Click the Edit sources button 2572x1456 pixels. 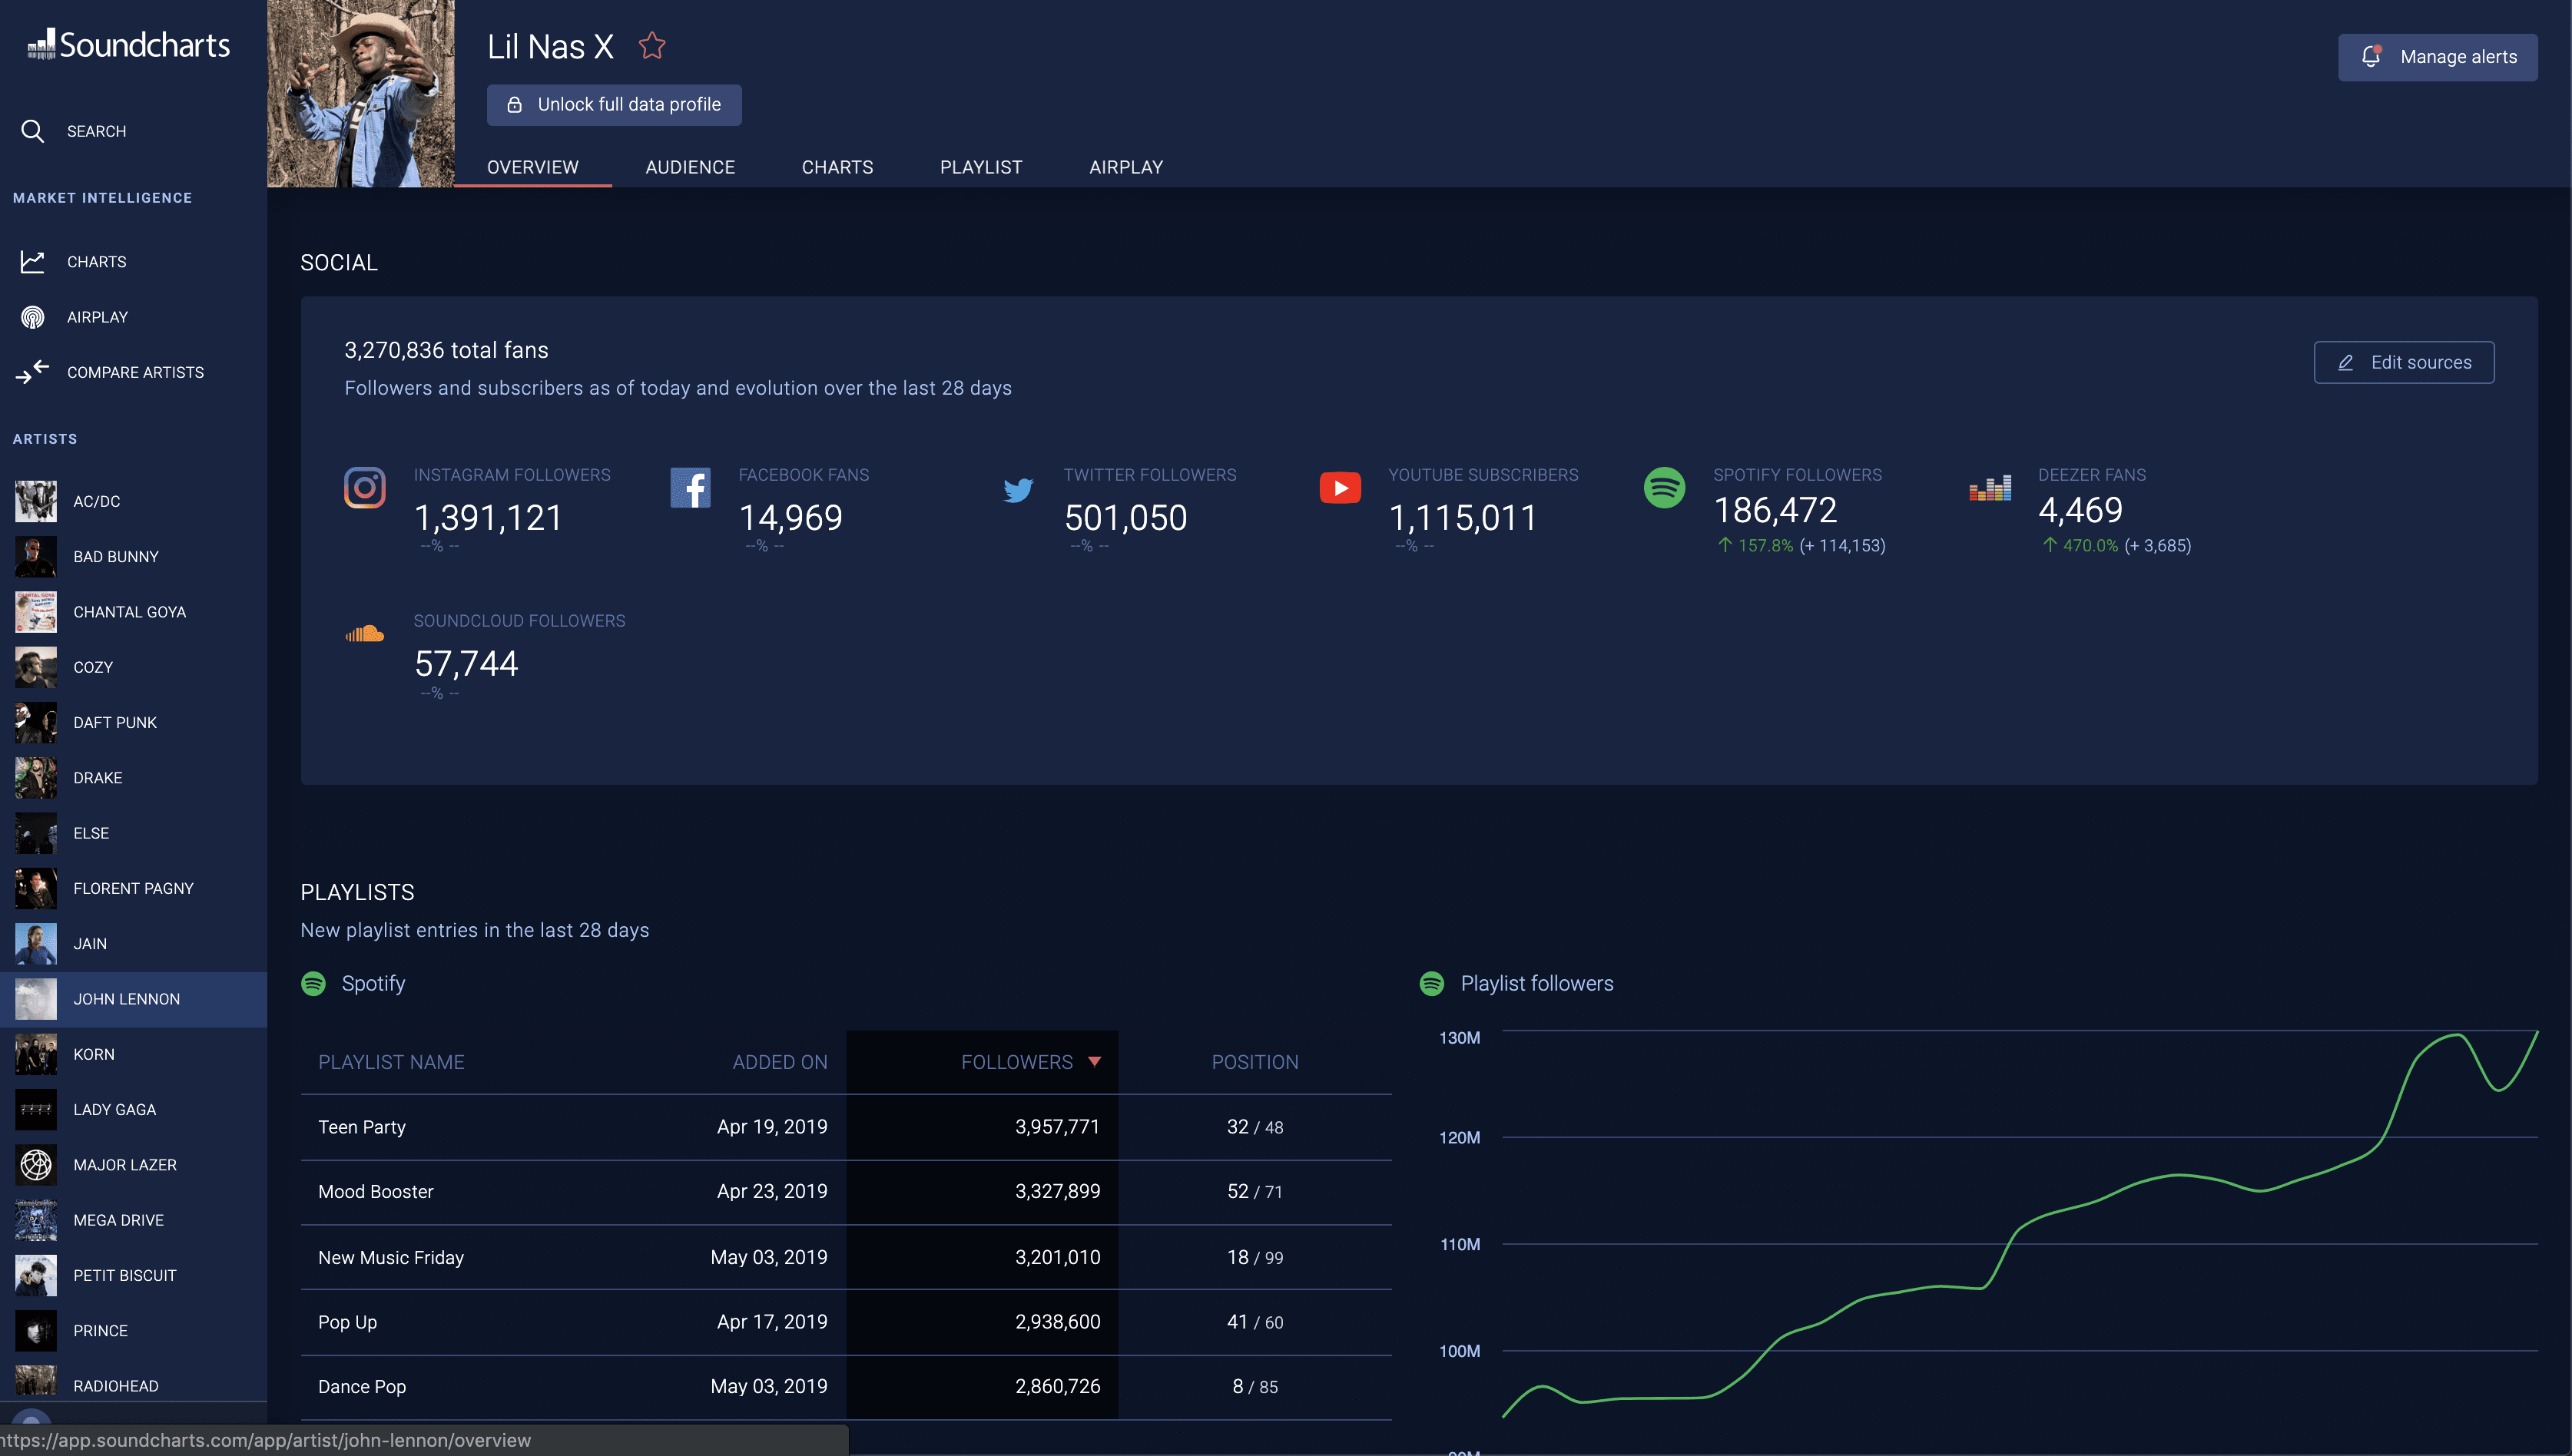2404,362
